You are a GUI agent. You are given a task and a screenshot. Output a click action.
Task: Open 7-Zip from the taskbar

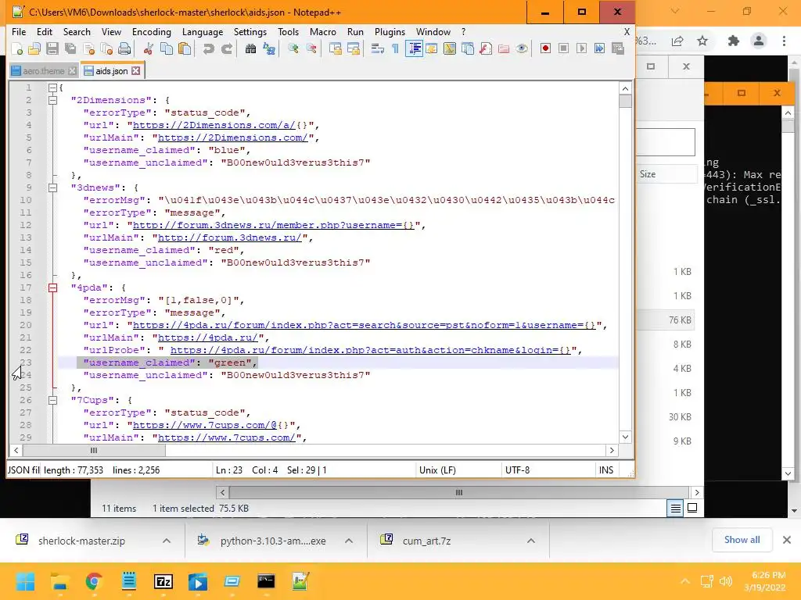tap(163, 581)
